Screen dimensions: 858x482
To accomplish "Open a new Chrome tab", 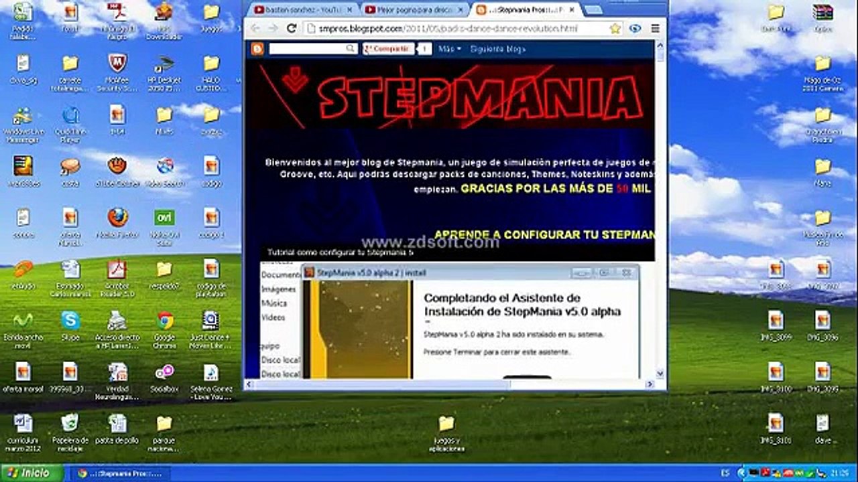I will point(593,10).
